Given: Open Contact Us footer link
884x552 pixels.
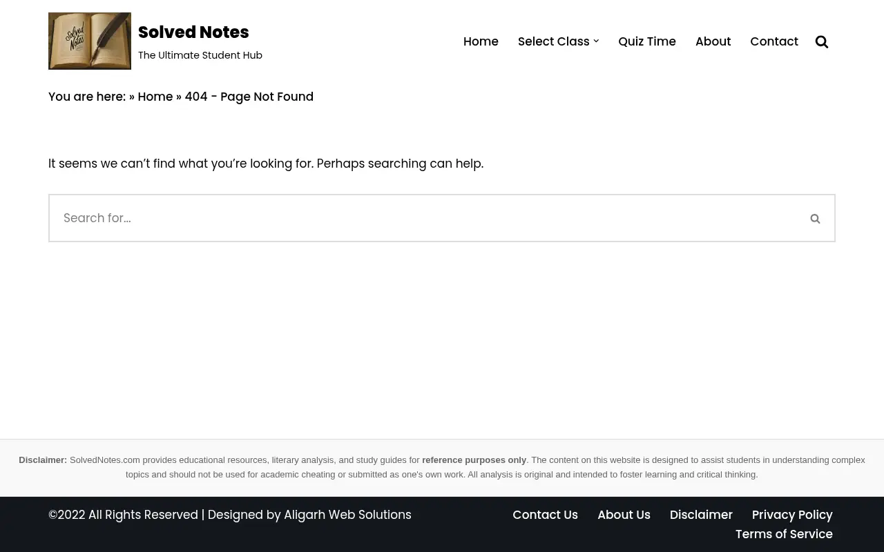Looking at the screenshot, I should (x=545, y=515).
